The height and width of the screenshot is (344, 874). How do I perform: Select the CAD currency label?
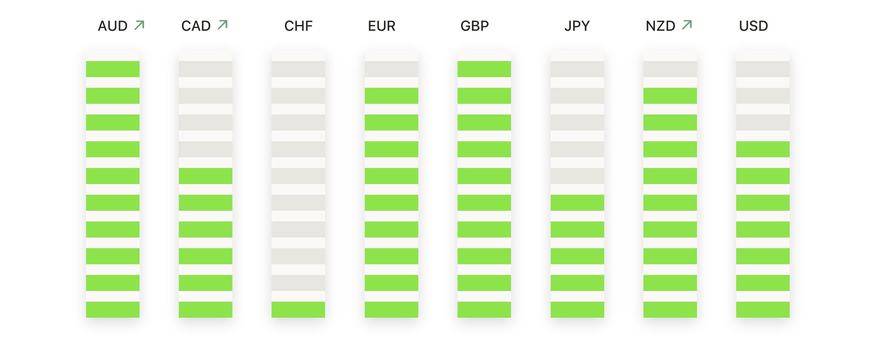[196, 26]
